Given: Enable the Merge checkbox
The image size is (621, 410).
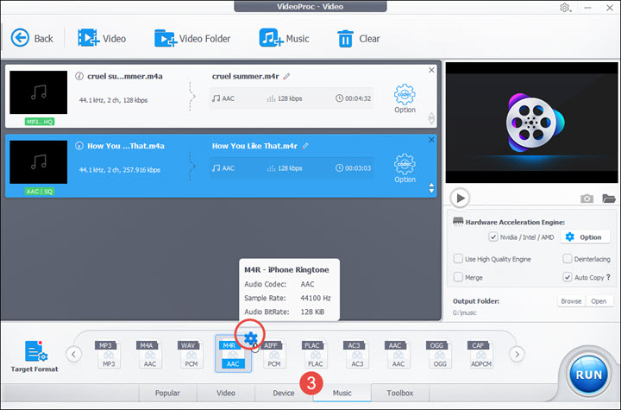Looking at the screenshot, I should (x=458, y=277).
